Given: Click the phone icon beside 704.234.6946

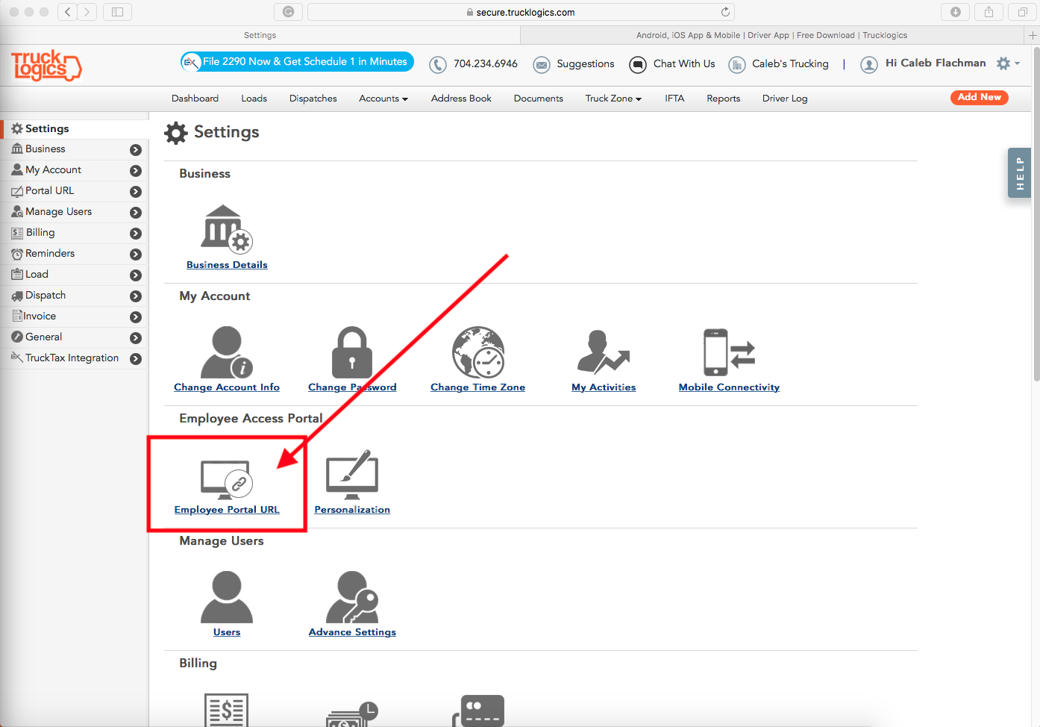Looking at the screenshot, I should 438,65.
